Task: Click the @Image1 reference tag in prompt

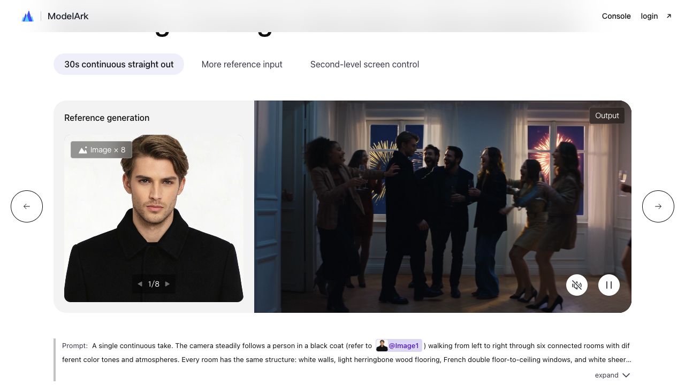Action: 399,345
